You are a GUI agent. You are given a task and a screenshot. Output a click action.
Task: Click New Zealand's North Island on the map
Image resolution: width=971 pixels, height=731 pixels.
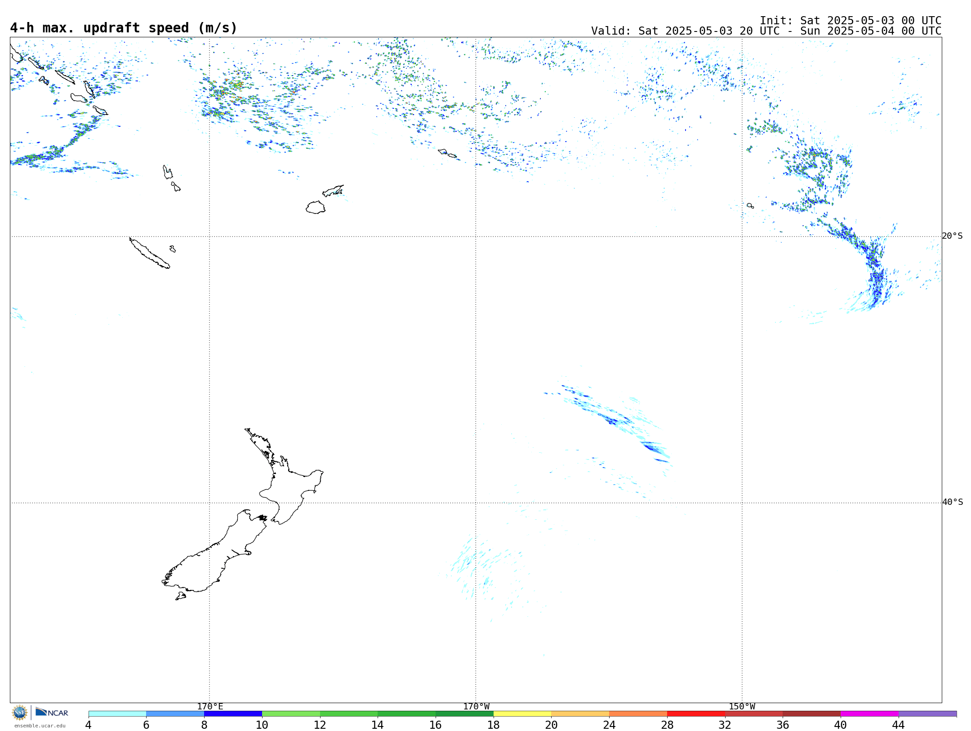coord(288,486)
